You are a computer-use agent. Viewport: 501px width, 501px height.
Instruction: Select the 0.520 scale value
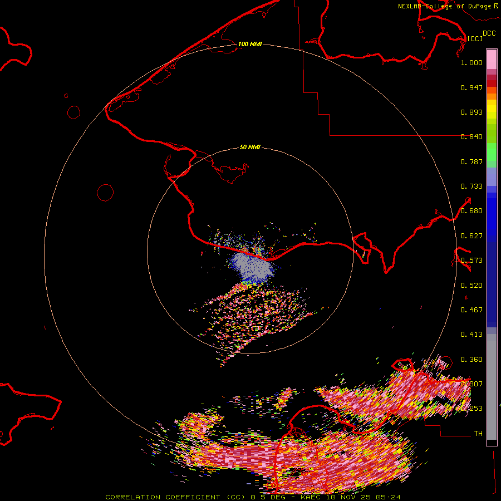coord(471,286)
